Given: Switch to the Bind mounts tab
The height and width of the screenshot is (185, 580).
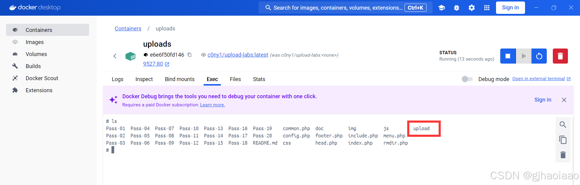Looking at the screenshot, I should click(180, 79).
